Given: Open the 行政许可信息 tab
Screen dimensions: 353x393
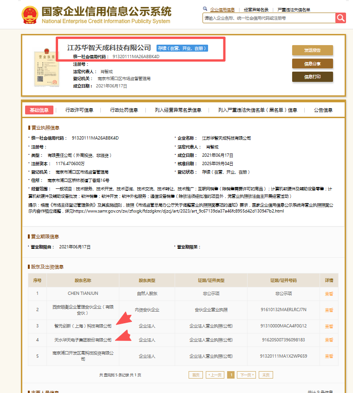Looking at the screenshot, I should point(79,110).
